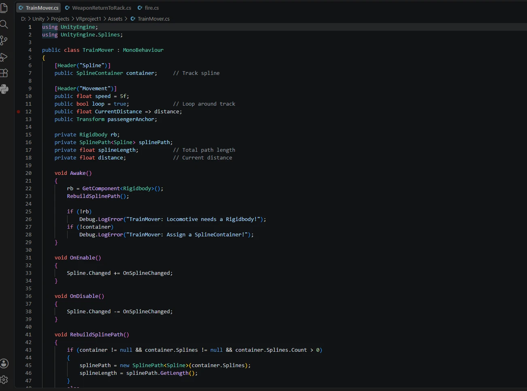Click 'SplineContainer' type on line 7

[x=100, y=73]
